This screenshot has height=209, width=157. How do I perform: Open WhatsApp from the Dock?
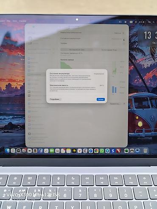coord(102,151)
